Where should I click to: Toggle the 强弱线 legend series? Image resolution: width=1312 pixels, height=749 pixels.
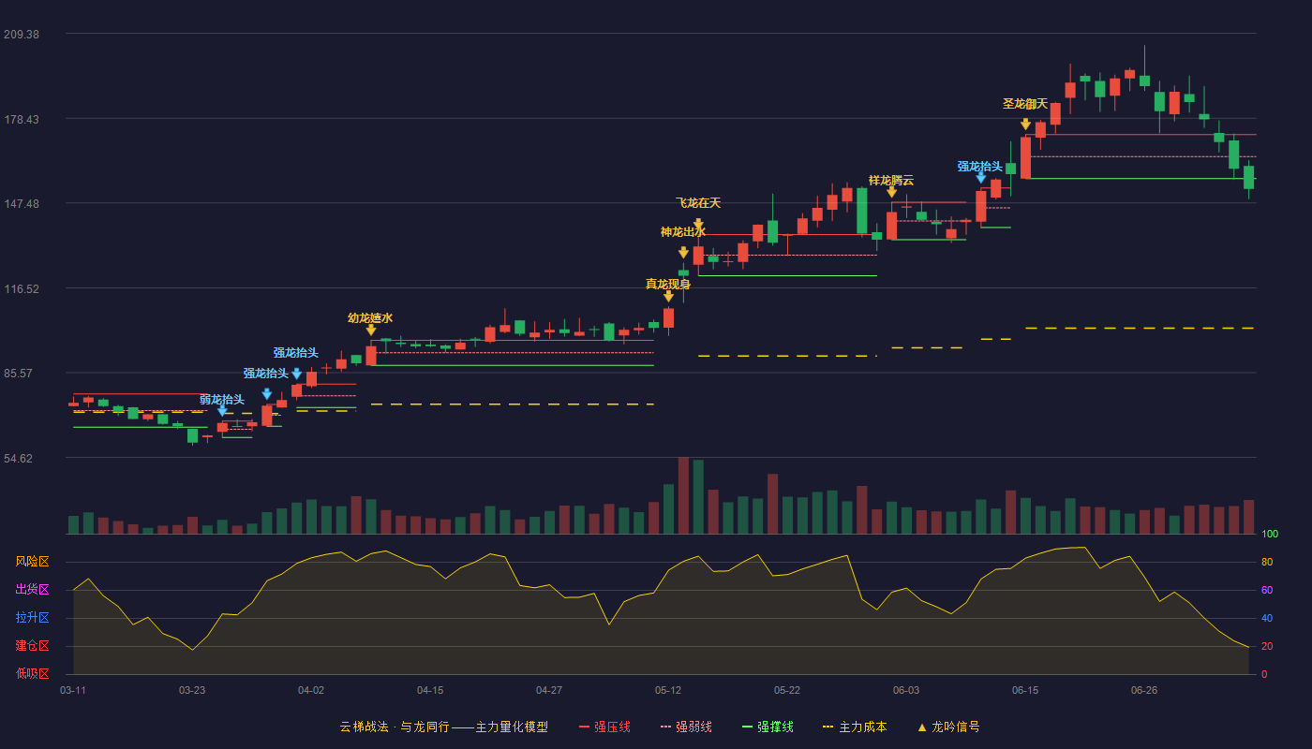click(x=686, y=727)
